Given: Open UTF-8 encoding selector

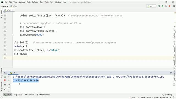Looking at the screenshot, I should tap(149, 98).
